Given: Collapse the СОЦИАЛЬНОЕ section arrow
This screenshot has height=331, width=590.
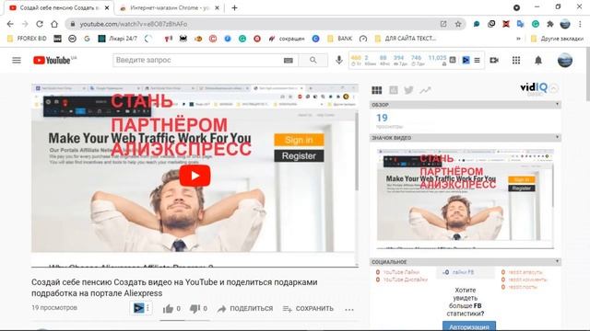Looking at the screenshot, I should (x=557, y=261).
